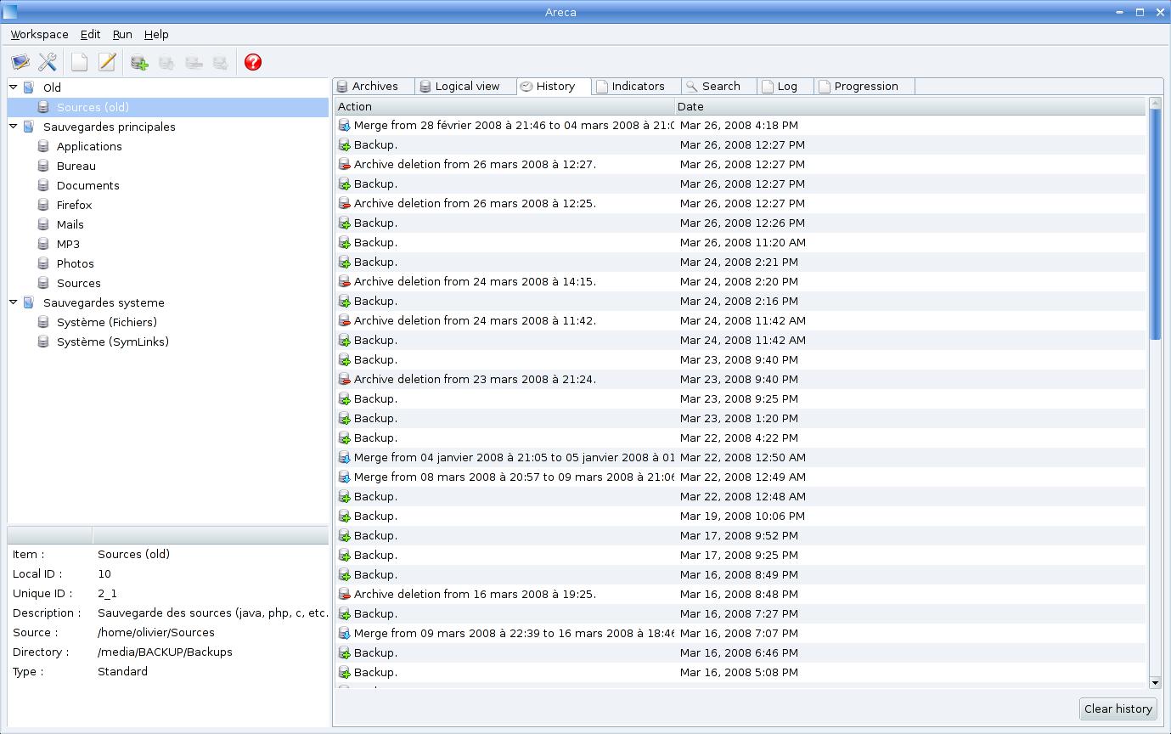
Task: Click the backup icon on Mar 26 11:20 AM row
Action: pos(345,242)
